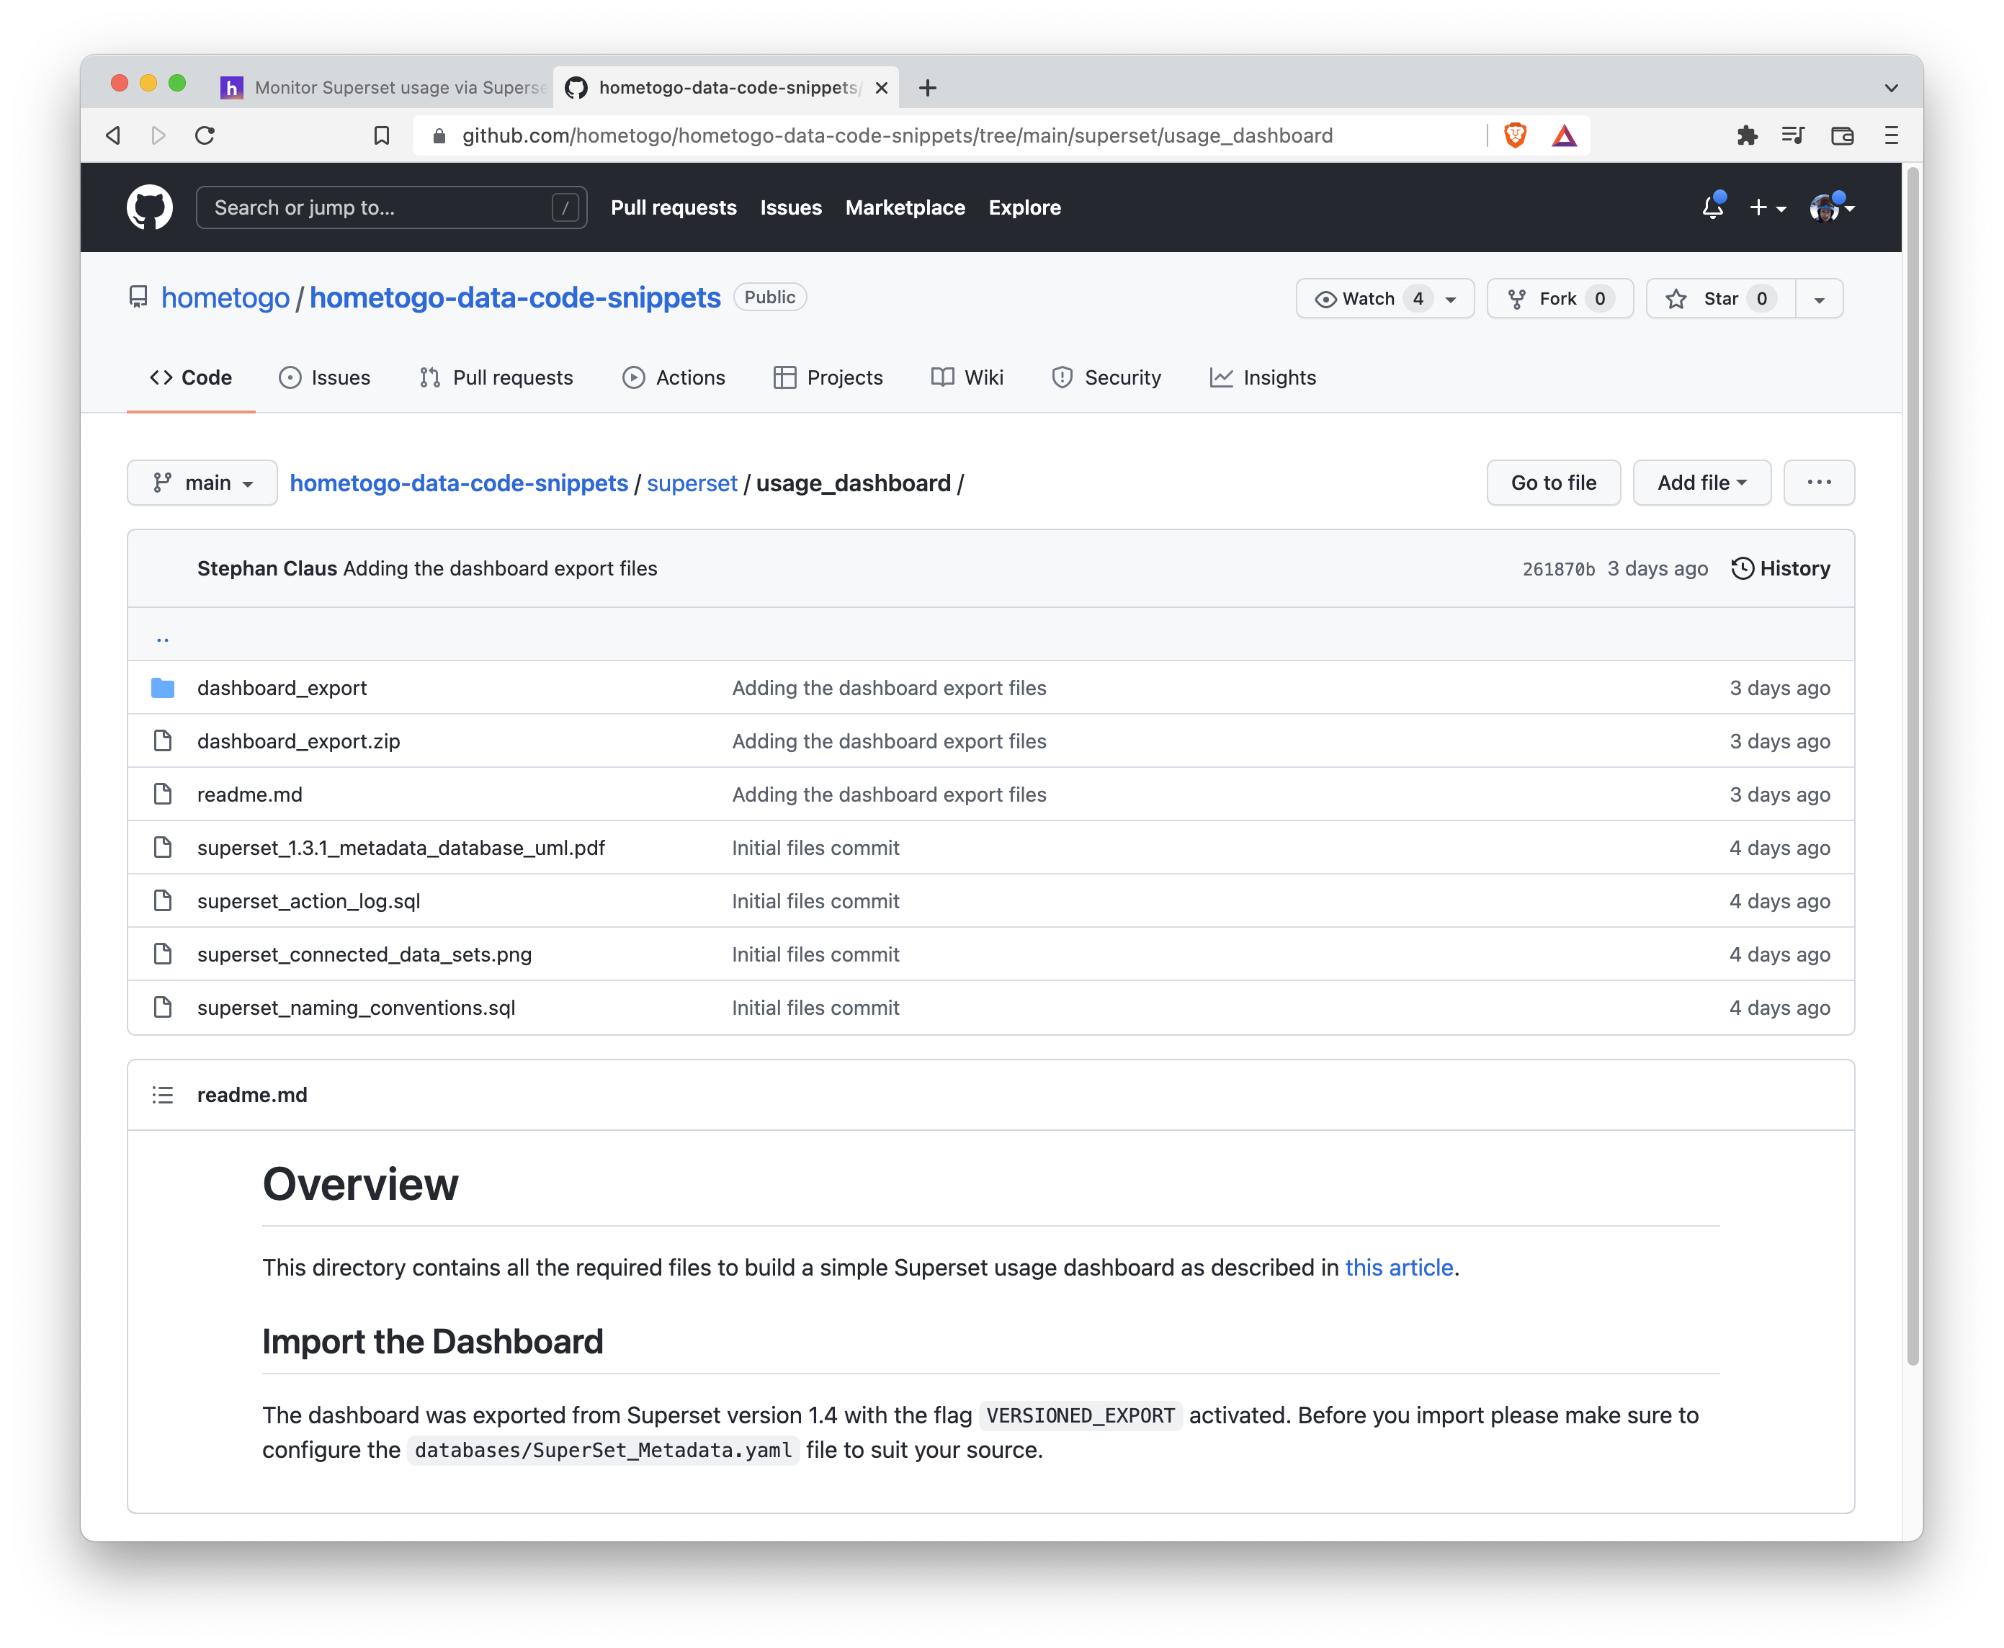Toggle Watch on the repository
The height and width of the screenshot is (1648, 2004).
point(1367,298)
